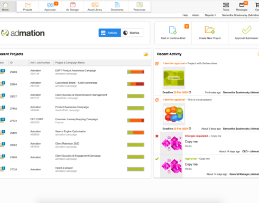Viewport: 259px width, 203px height.
Task: Click 1 item for approval – Project with Deliverables
Action: tap(190, 63)
